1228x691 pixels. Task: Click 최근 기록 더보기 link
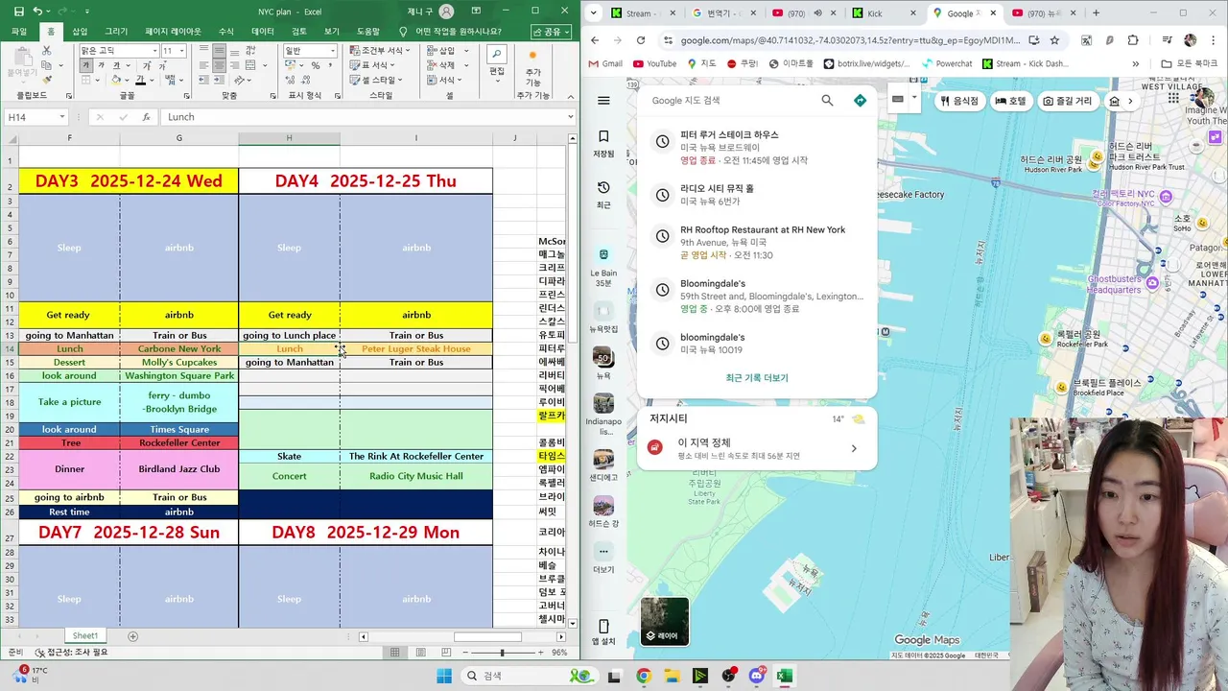tap(757, 378)
